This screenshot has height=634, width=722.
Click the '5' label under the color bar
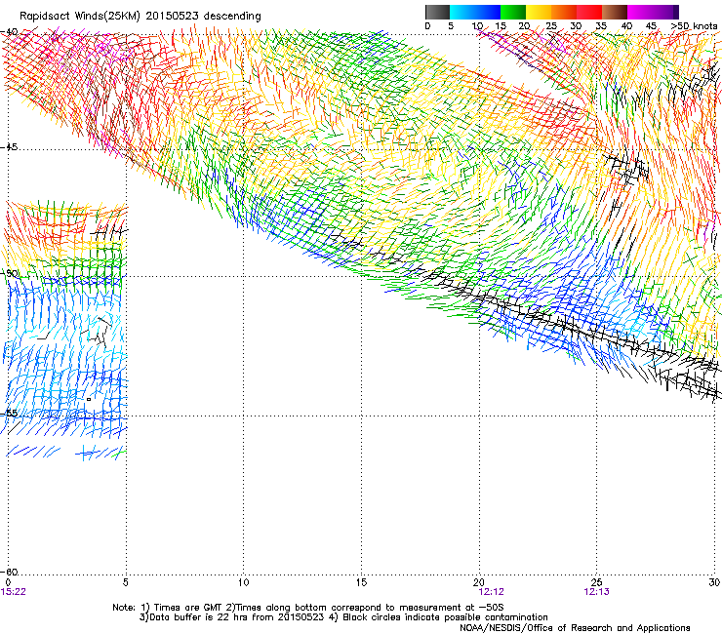451,26
